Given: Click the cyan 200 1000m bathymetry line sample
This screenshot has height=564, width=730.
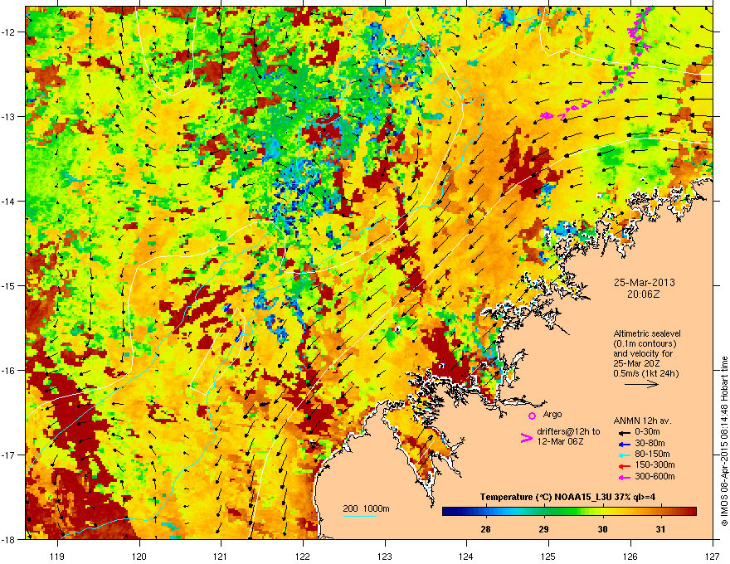Looking at the screenshot, I should [360, 516].
